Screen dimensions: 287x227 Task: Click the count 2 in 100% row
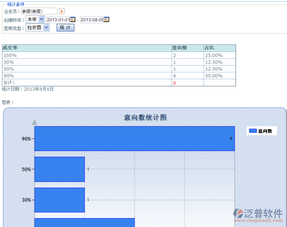tap(174, 55)
